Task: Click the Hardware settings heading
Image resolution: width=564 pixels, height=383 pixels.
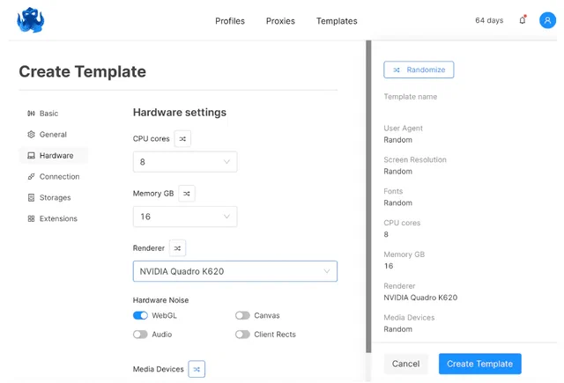Action: coord(180,113)
